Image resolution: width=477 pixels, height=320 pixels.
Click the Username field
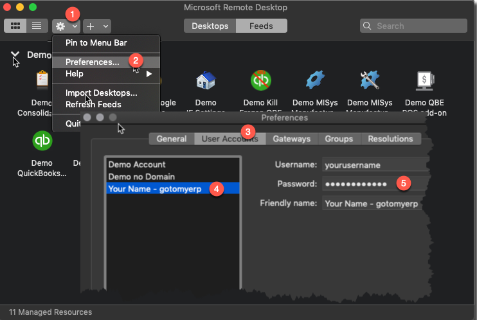(x=375, y=165)
